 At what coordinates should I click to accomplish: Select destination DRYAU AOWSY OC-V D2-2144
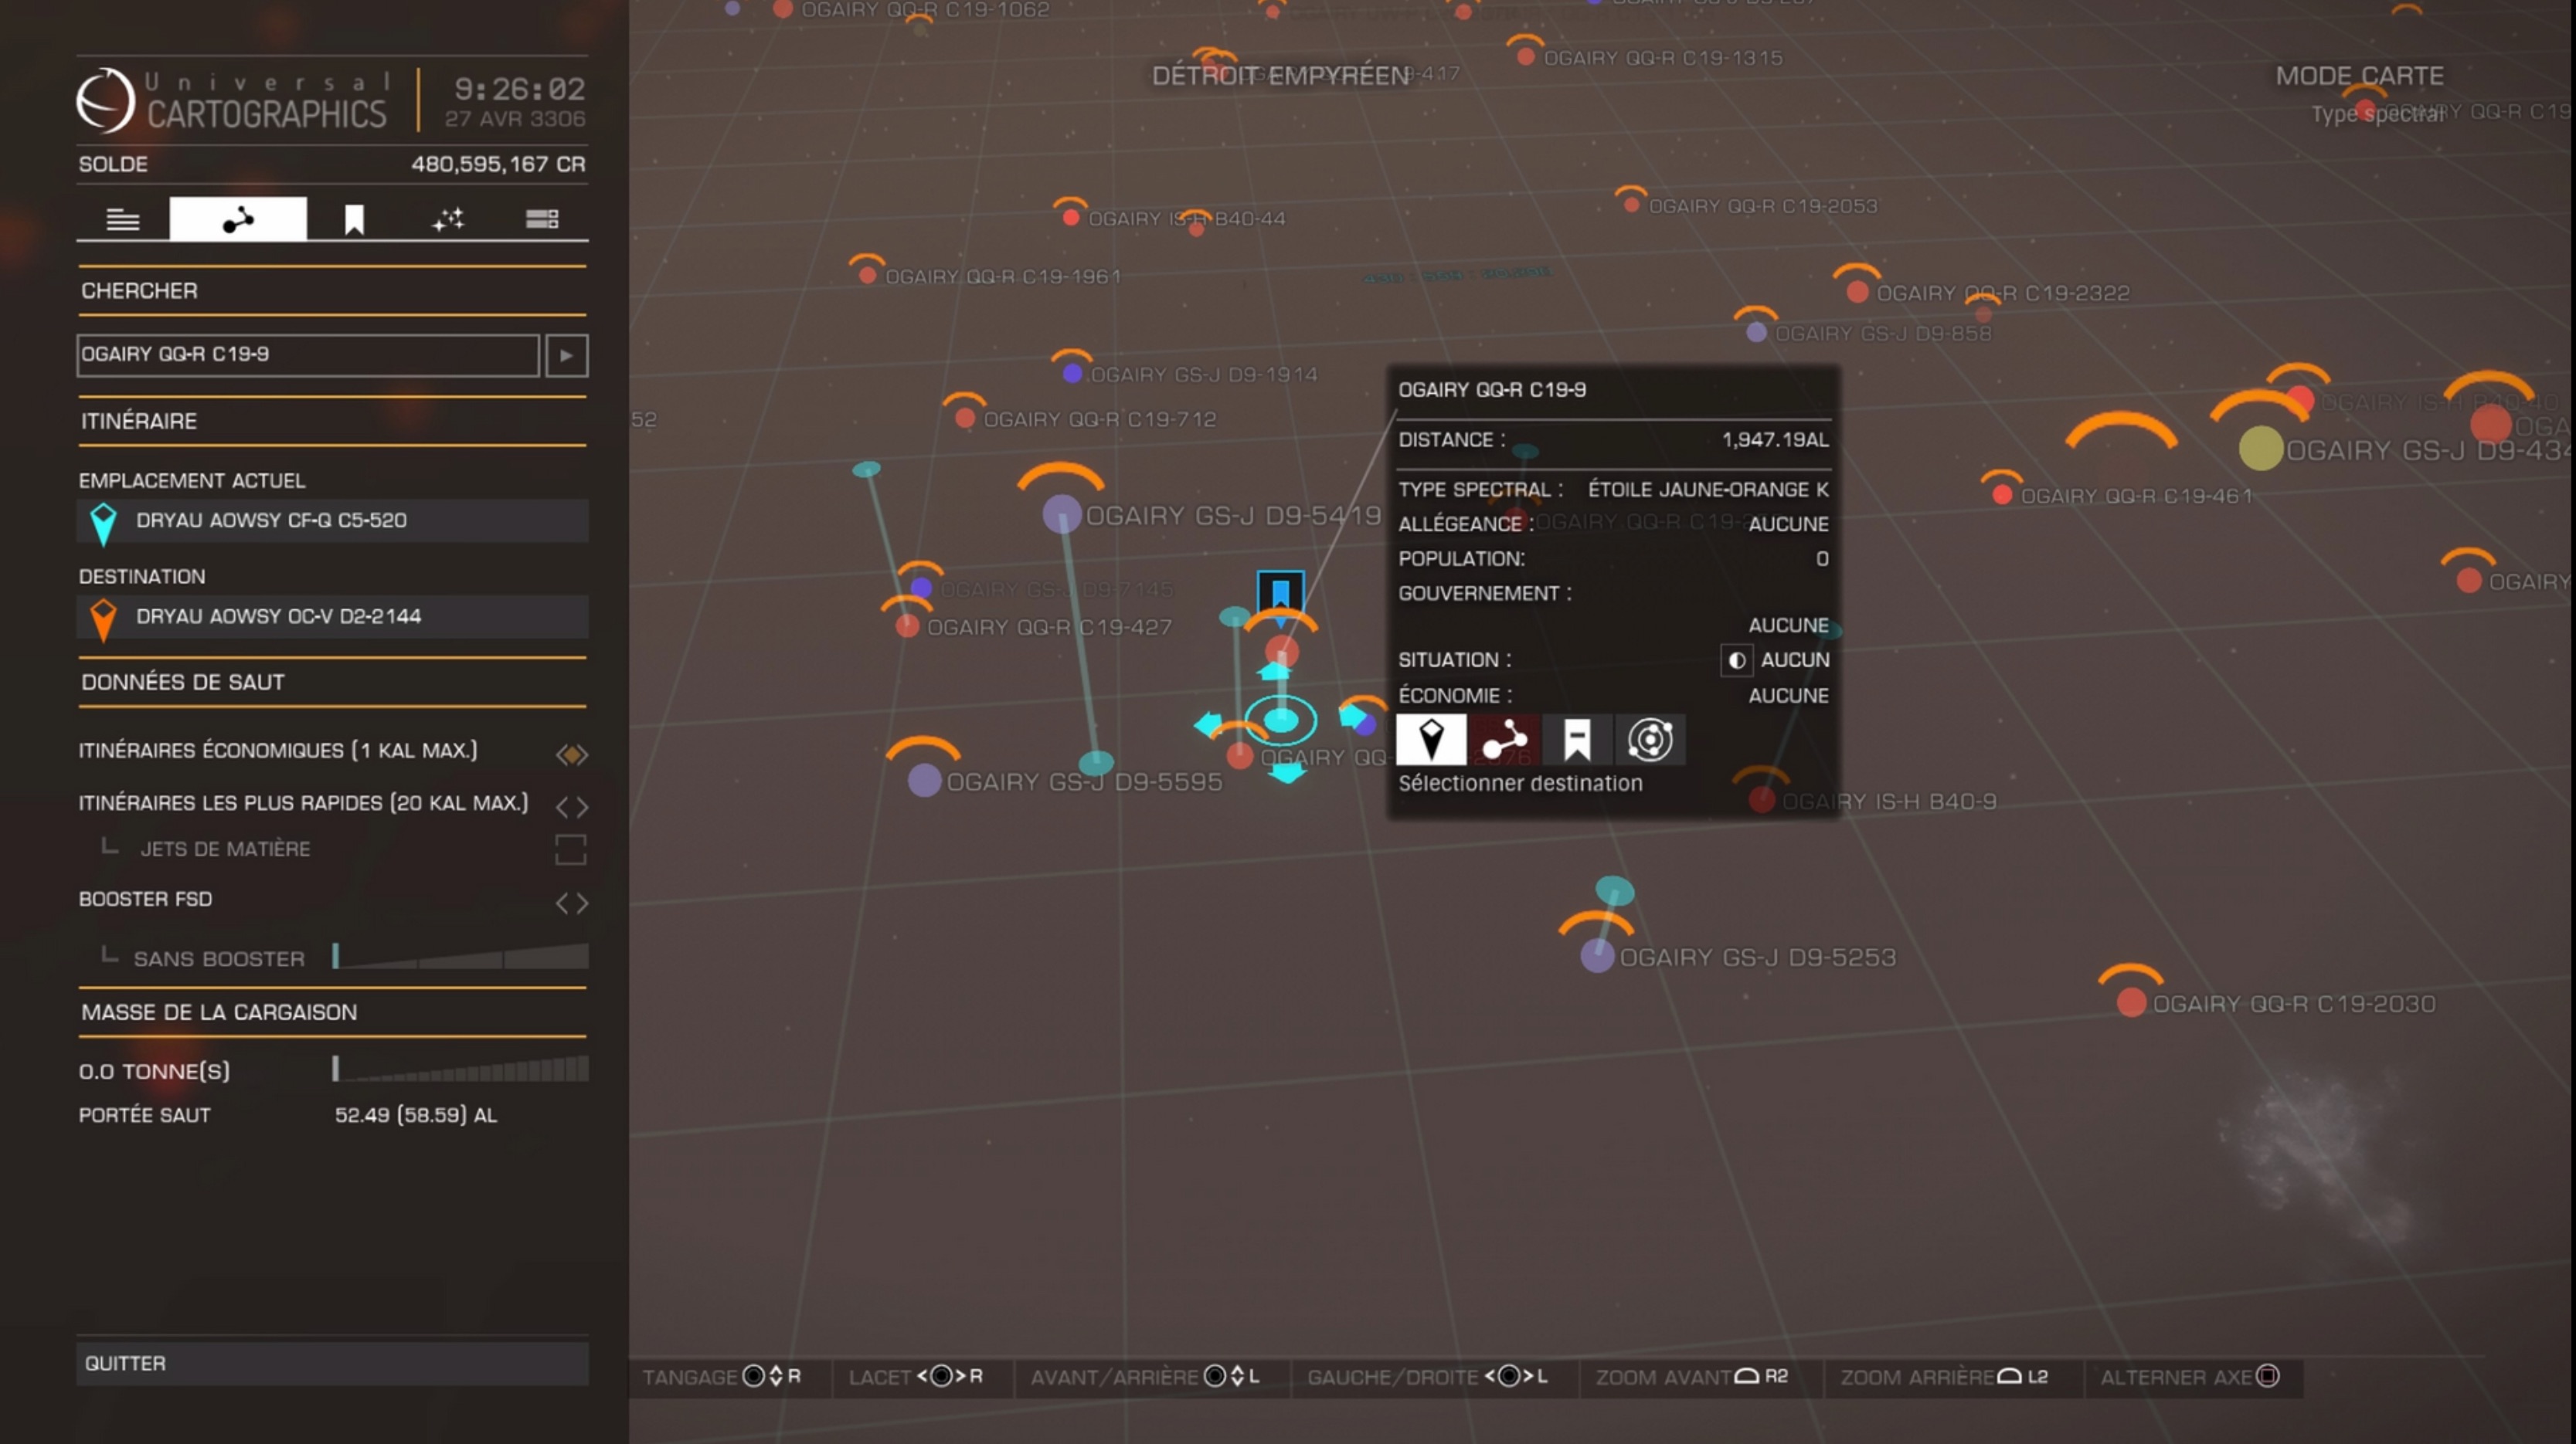point(333,616)
